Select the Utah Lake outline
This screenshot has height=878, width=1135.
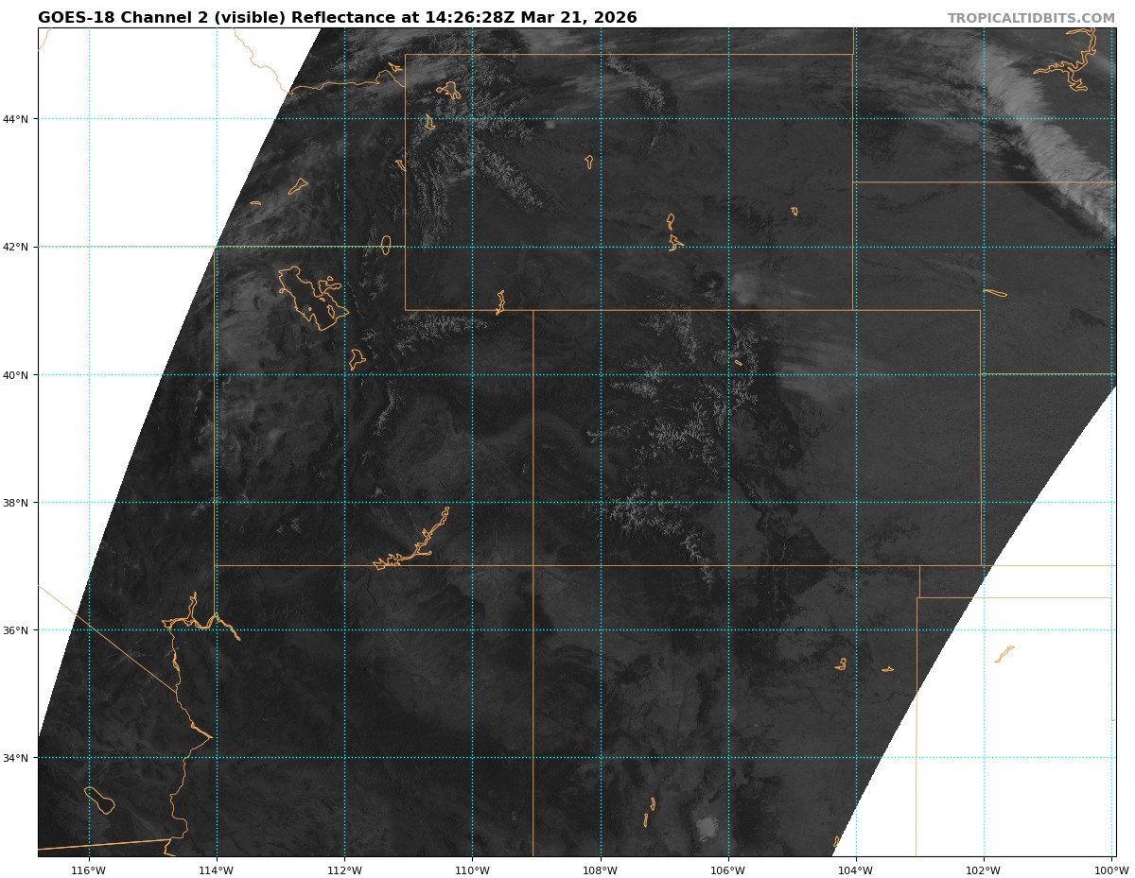pyautogui.click(x=357, y=359)
